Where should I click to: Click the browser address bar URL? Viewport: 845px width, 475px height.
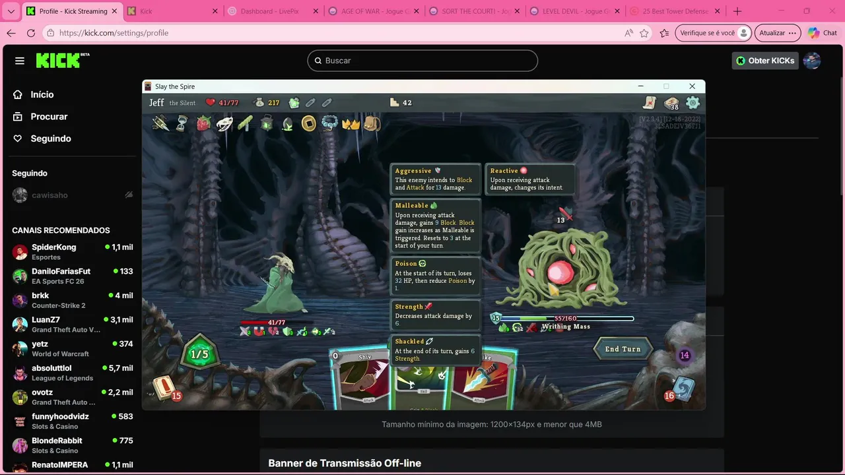coord(114,33)
